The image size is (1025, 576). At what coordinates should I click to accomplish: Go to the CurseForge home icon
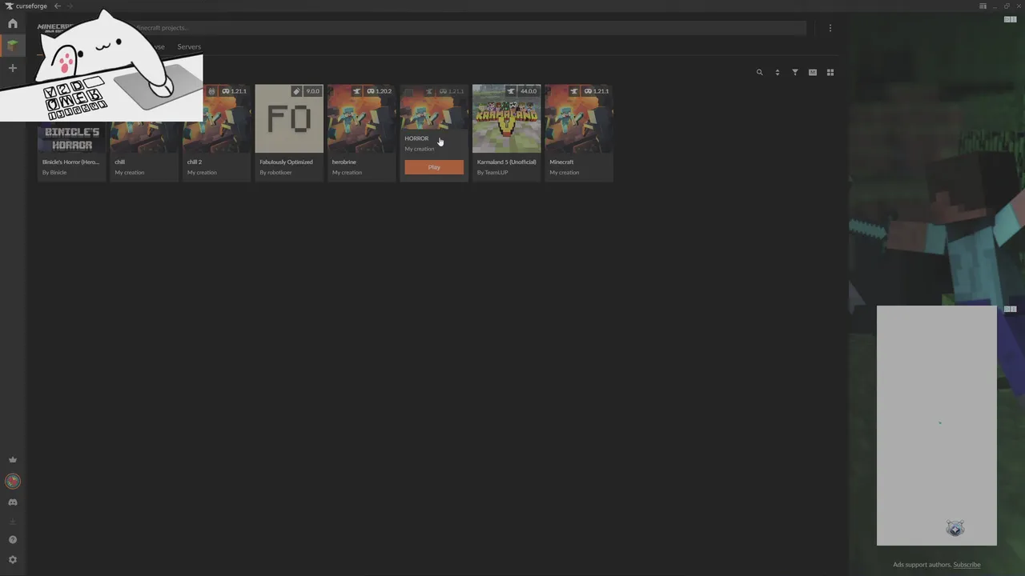coord(12,23)
